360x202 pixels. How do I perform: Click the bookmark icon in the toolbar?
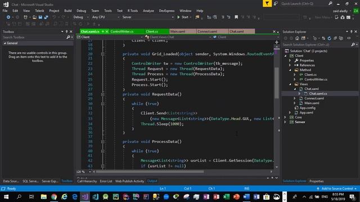tap(236, 17)
